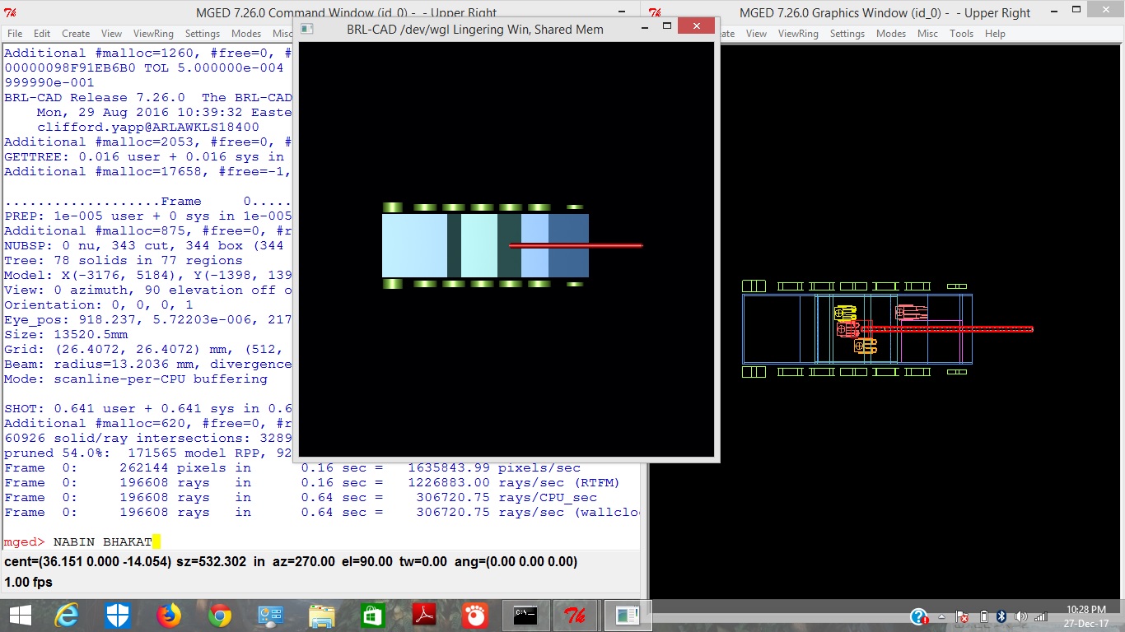1125x632 pixels.
Task: Open Edit menu in Command Window
Action: pyautogui.click(x=42, y=34)
